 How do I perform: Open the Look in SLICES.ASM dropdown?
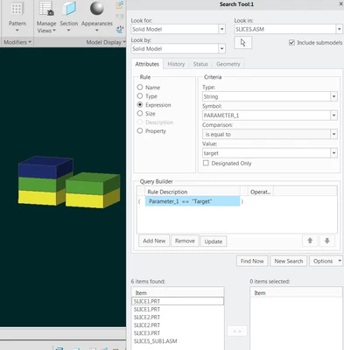[x=339, y=29]
